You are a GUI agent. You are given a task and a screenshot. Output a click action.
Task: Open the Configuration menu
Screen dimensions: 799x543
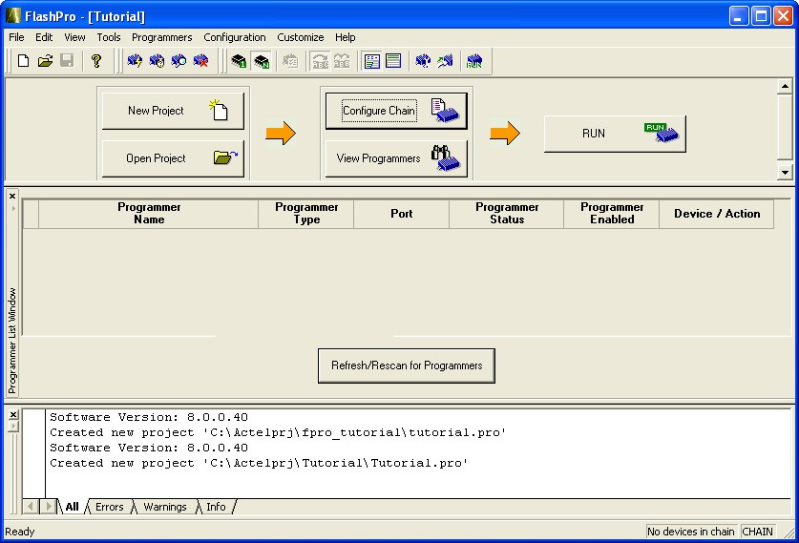click(235, 37)
